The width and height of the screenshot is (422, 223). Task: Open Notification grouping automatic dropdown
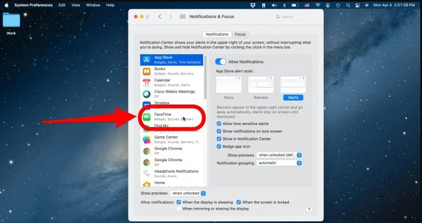[279, 163]
